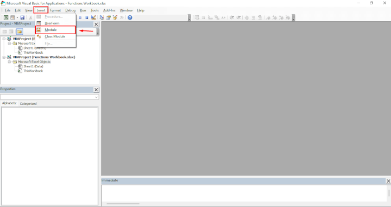Choose UserForm from the Insert menu
The width and height of the screenshot is (391, 207).
point(55,23)
